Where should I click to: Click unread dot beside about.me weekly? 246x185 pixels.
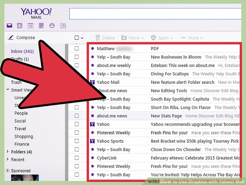(x=93, y=65)
